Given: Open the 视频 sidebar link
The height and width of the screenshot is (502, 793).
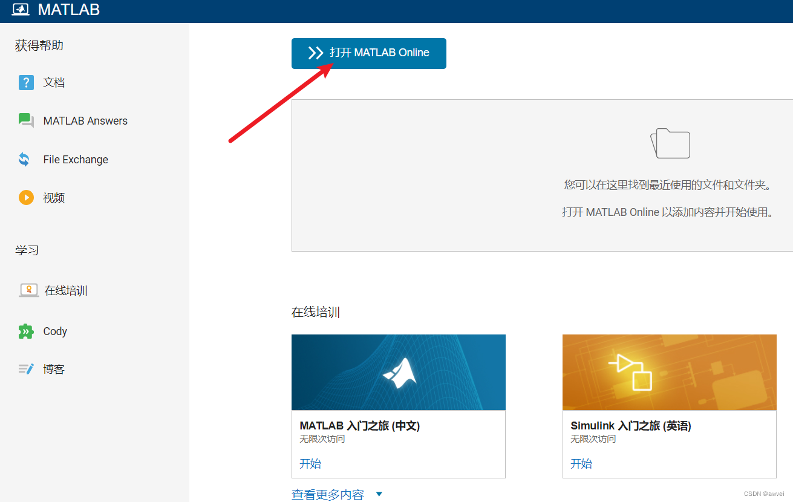Looking at the screenshot, I should click(54, 198).
